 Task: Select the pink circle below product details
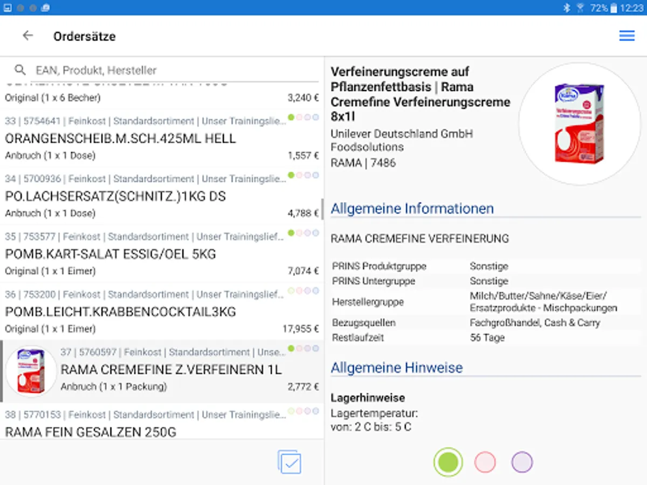click(485, 462)
